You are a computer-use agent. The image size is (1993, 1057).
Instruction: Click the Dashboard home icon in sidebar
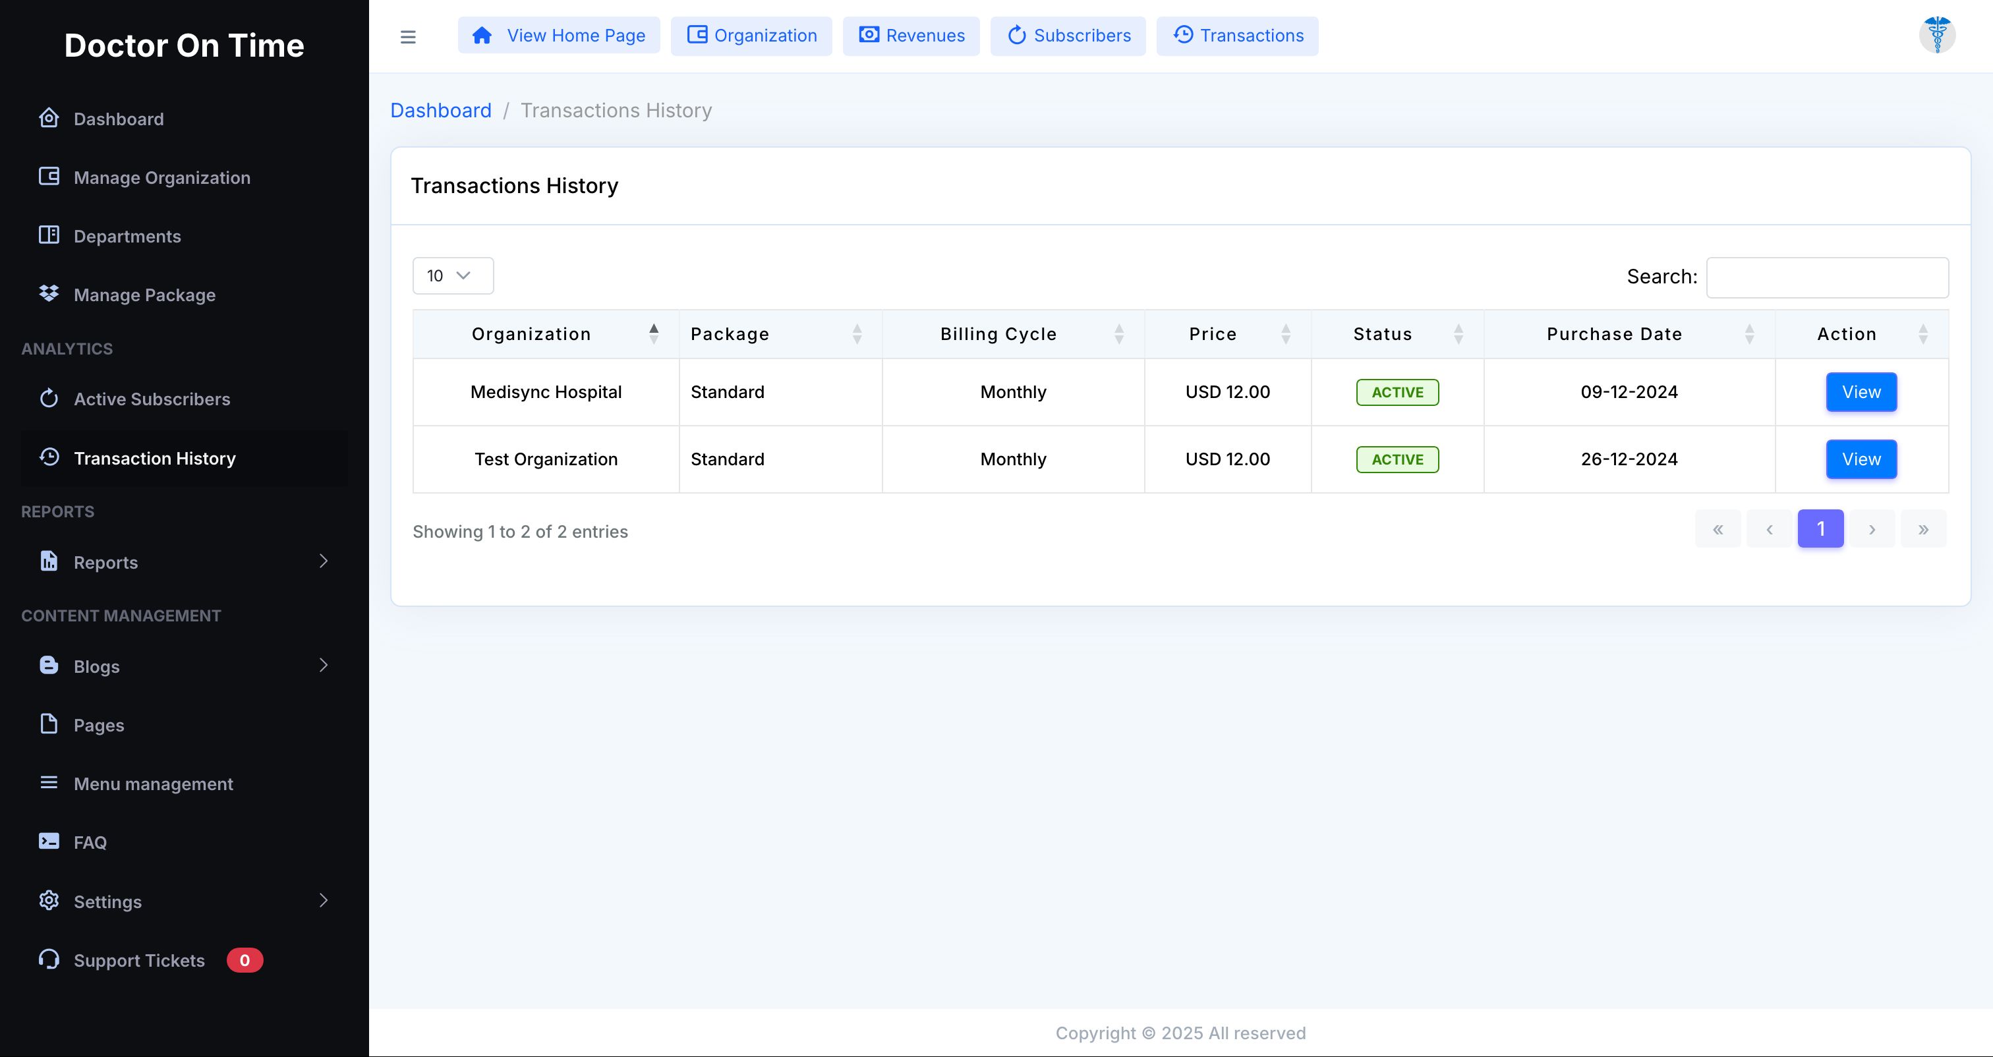pos(49,119)
